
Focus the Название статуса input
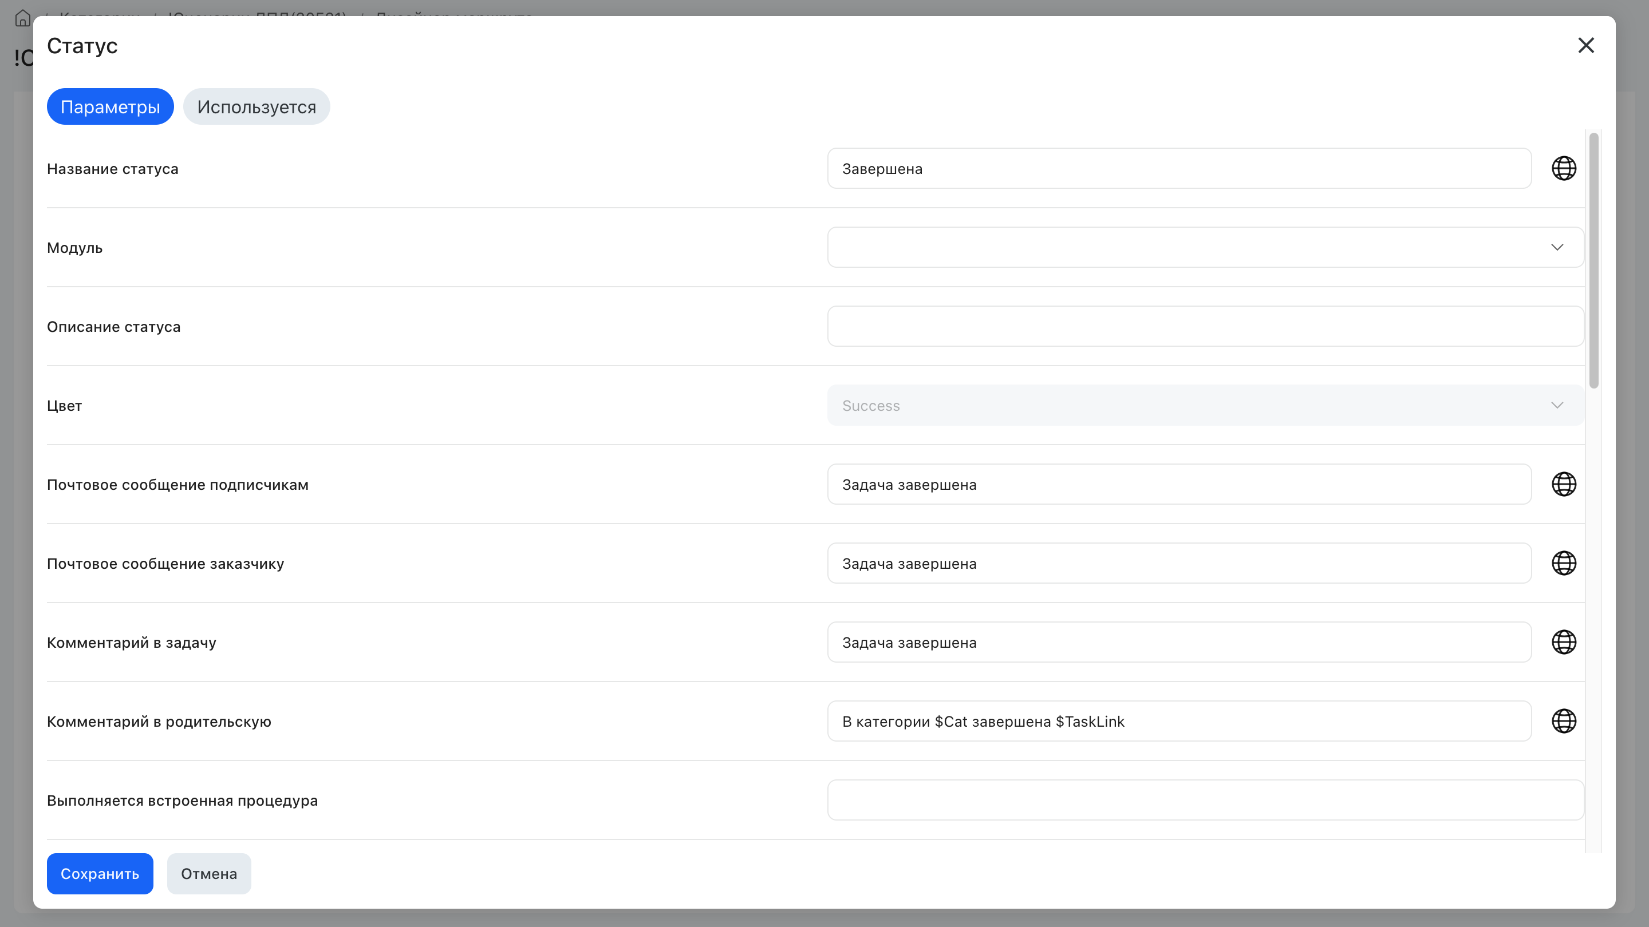click(x=1179, y=168)
